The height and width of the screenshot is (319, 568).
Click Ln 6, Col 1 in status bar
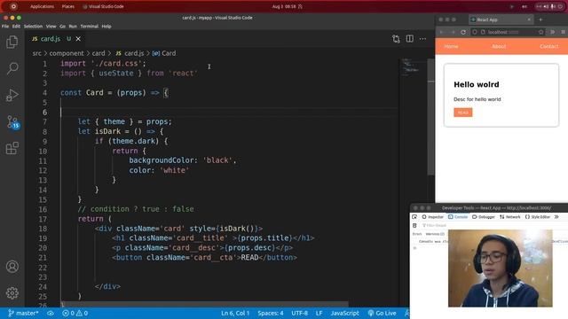point(235,313)
